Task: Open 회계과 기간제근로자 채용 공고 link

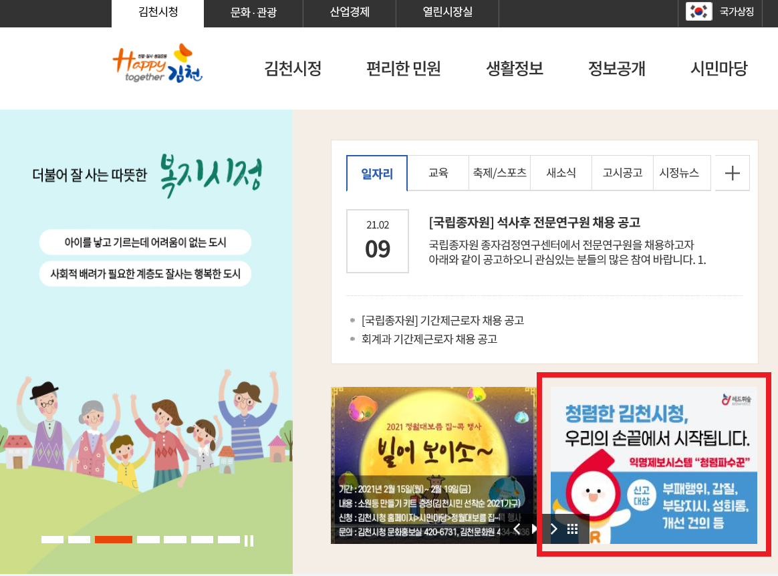Action: [429, 339]
